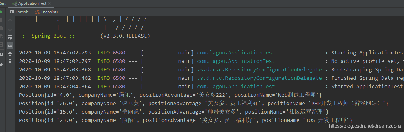
Task: Click the pin tab icon in left strip
Action: tap(1, 65)
